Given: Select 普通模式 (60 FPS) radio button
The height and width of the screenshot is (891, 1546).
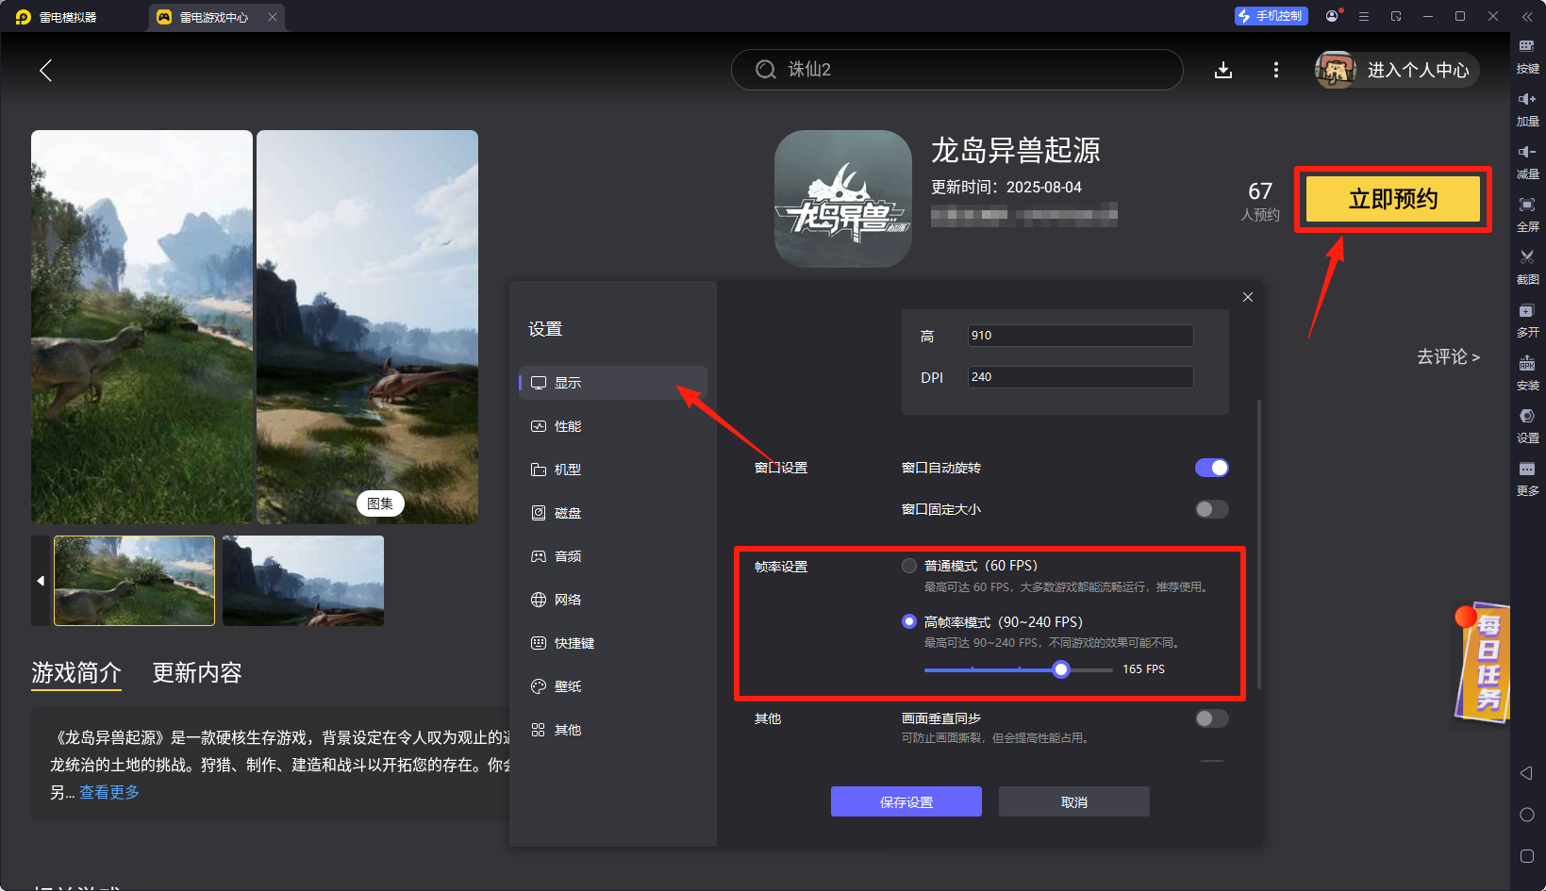Looking at the screenshot, I should point(909,566).
